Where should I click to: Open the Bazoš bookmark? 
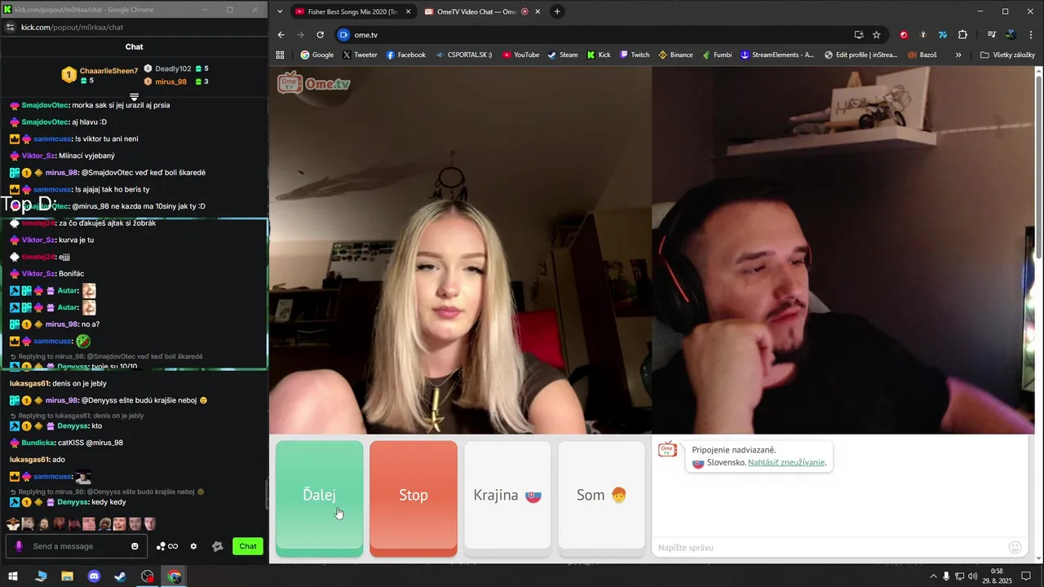[922, 55]
